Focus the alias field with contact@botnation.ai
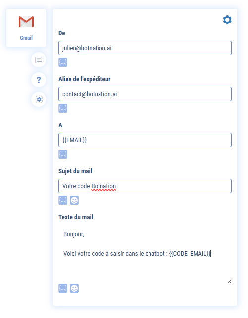Image resolution: width=248 pixels, height=318 pixels. click(x=145, y=94)
